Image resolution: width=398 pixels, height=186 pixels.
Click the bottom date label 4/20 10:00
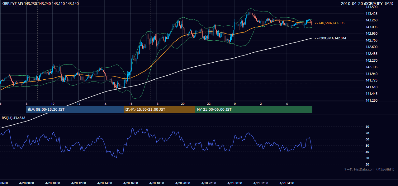pos(53,183)
